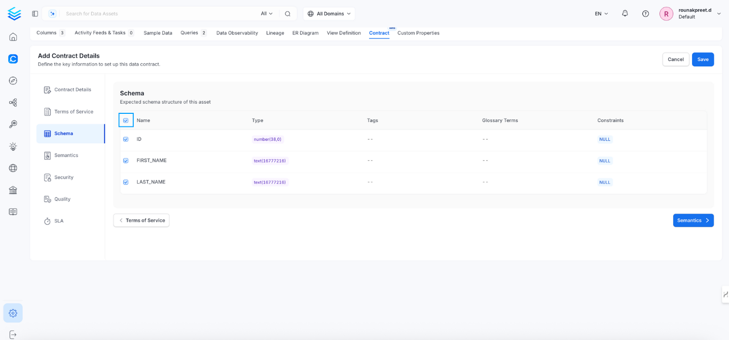Image resolution: width=729 pixels, height=340 pixels.
Task: Open the Glossary book icon in sidebar
Action: click(x=13, y=211)
